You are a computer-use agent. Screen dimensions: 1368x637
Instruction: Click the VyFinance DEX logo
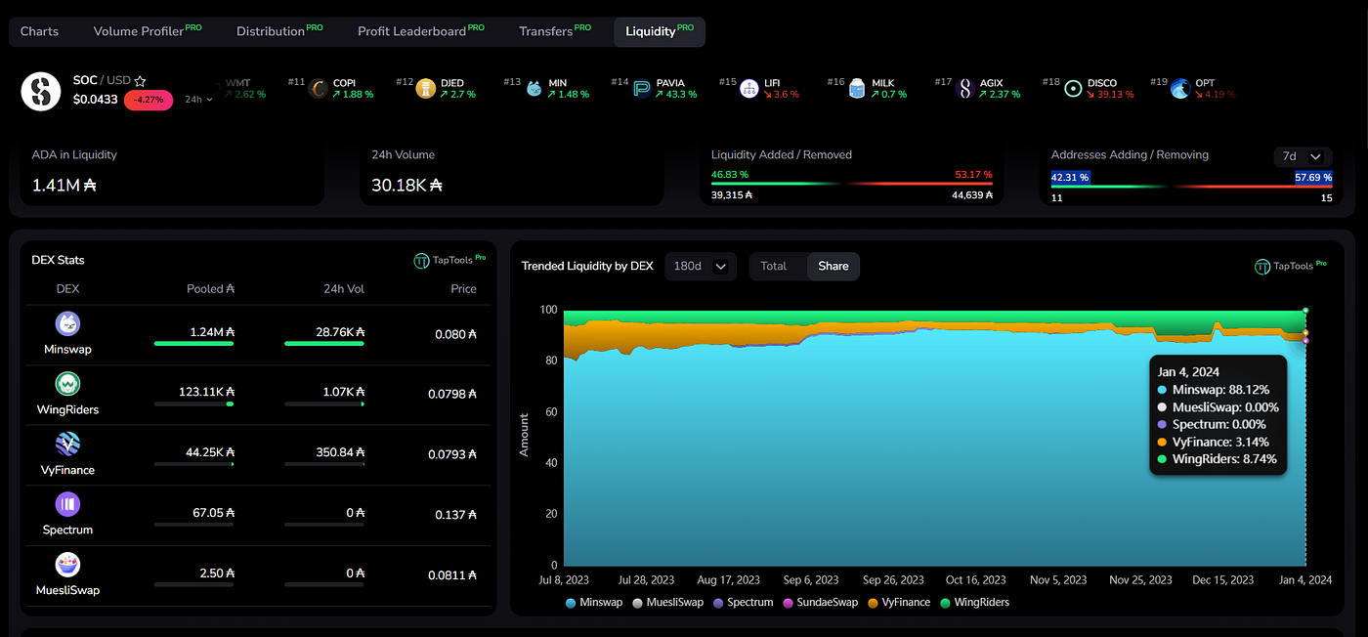67,445
